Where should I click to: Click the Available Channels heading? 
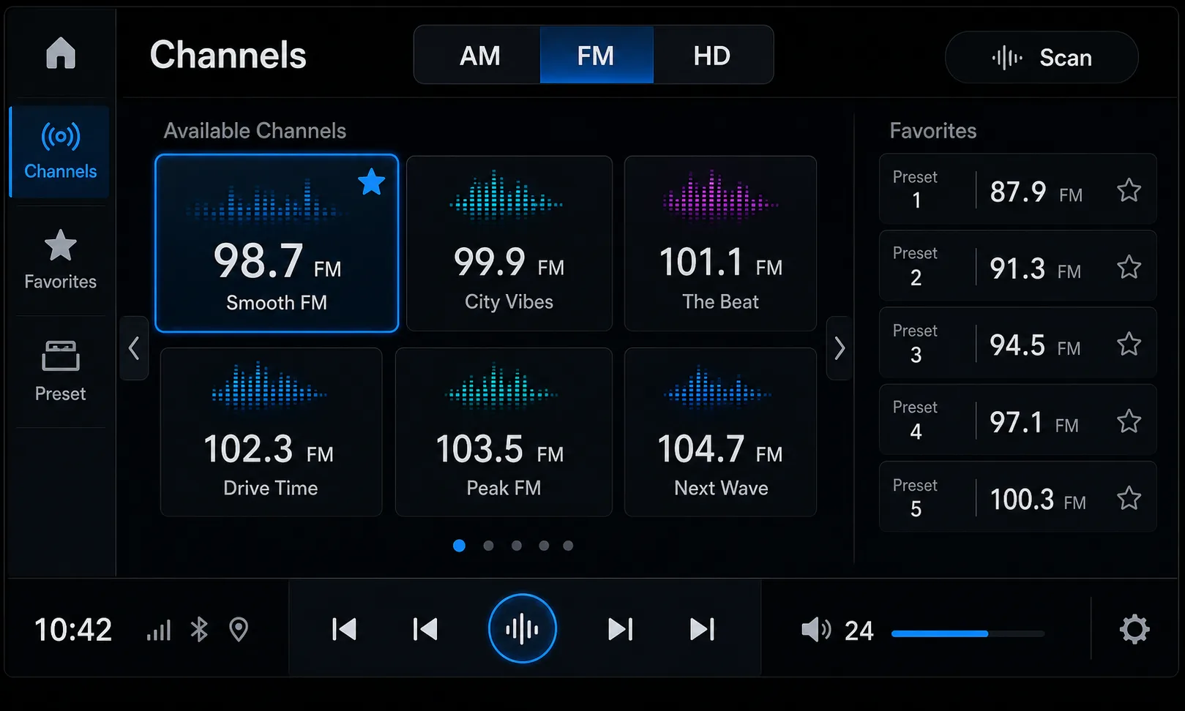point(255,130)
